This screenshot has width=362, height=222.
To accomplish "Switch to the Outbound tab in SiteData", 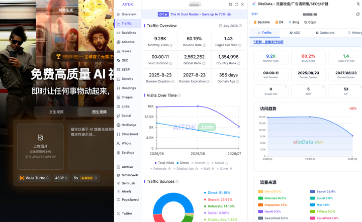I will pos(325,33).
